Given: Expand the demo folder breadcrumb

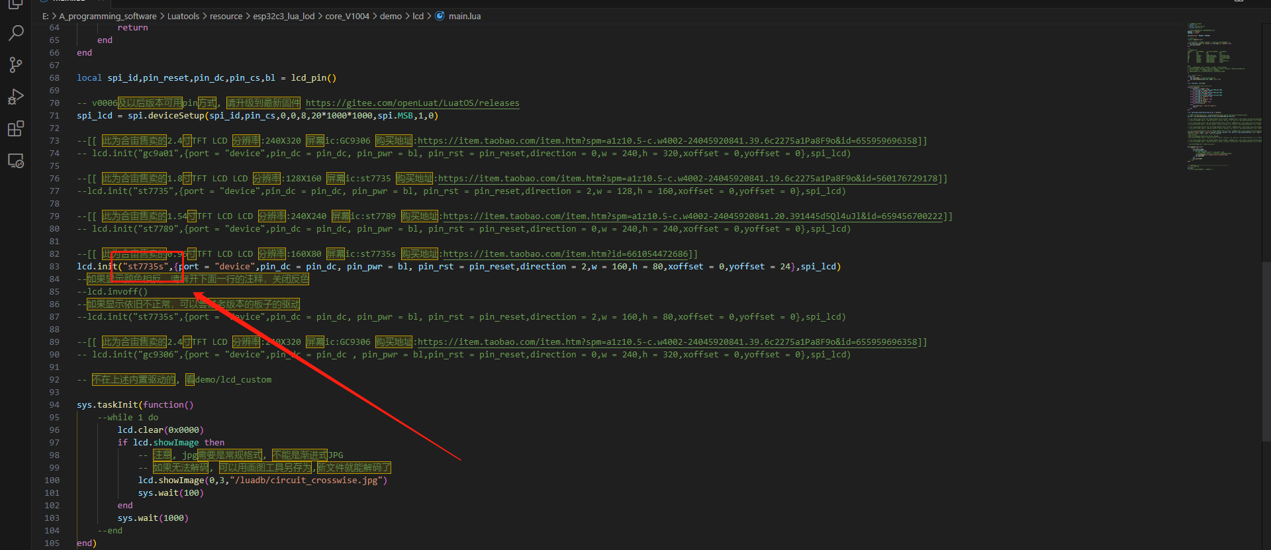Looking at the screenshot, I should click(391, 16).
